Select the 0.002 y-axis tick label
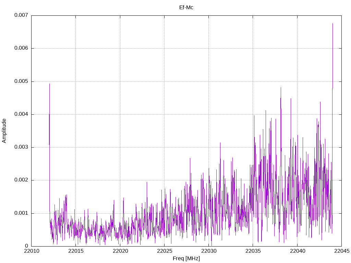This screenshot has height=263, width=351. [21, 180]
